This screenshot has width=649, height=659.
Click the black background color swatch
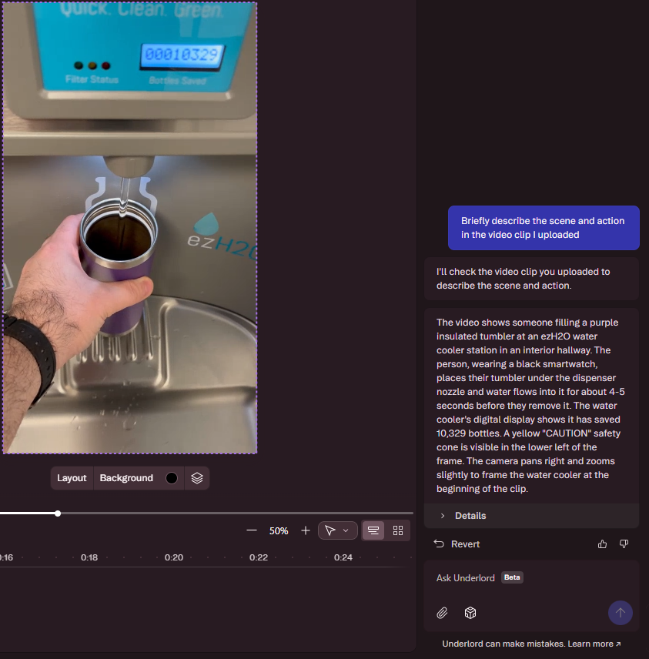(172, 478)
